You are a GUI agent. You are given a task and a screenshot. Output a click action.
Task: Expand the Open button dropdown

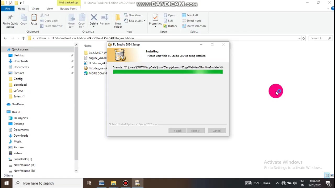point(177,15)
